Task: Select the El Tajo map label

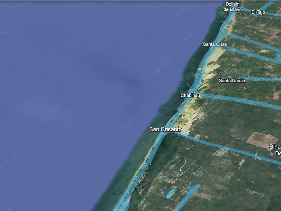Action: click(x=258, y=12)
